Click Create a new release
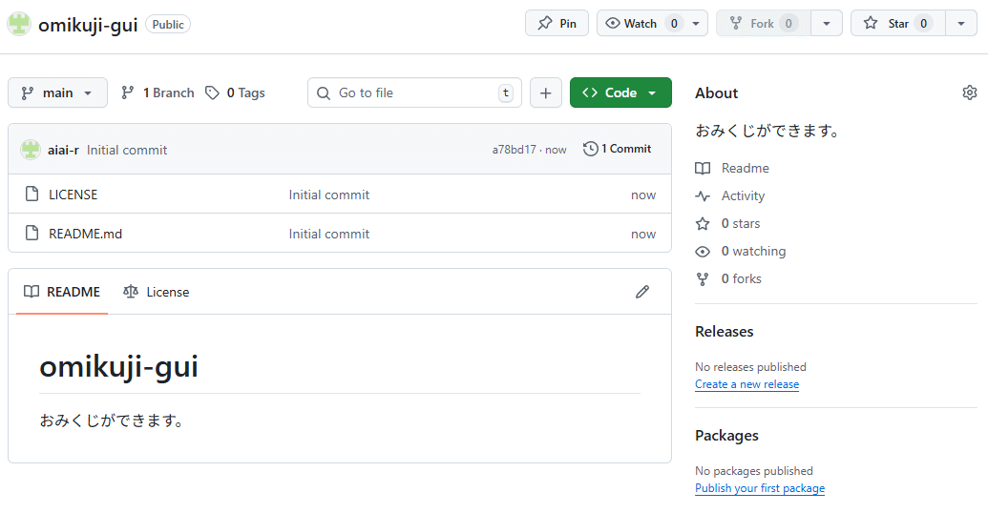The image size is (988, 513). coord(746,384)
